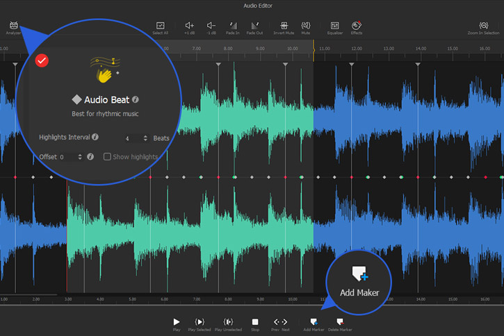
Task: Click Play Selected button
Action: (x=200, y=323)
